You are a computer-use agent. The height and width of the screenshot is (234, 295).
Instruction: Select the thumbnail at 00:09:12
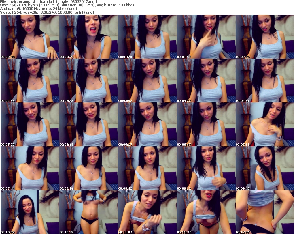[206, 168]
